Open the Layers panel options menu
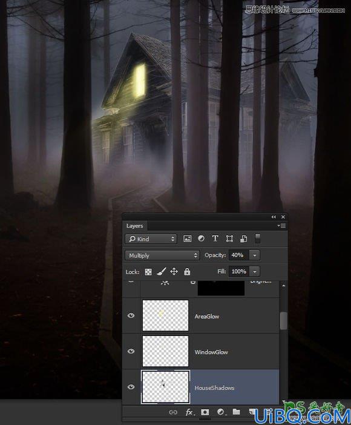 [x=281, y=225]
